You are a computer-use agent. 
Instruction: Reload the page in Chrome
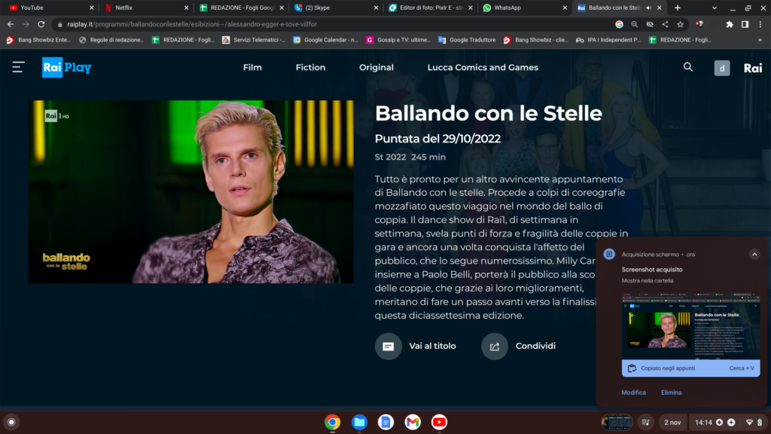coord(41,24)
